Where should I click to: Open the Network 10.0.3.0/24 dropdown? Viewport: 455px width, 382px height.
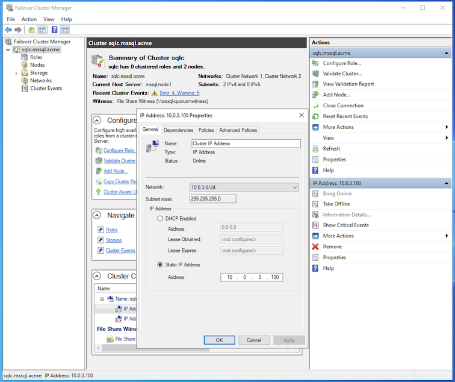pyautogui.click(x=244, y=187)
